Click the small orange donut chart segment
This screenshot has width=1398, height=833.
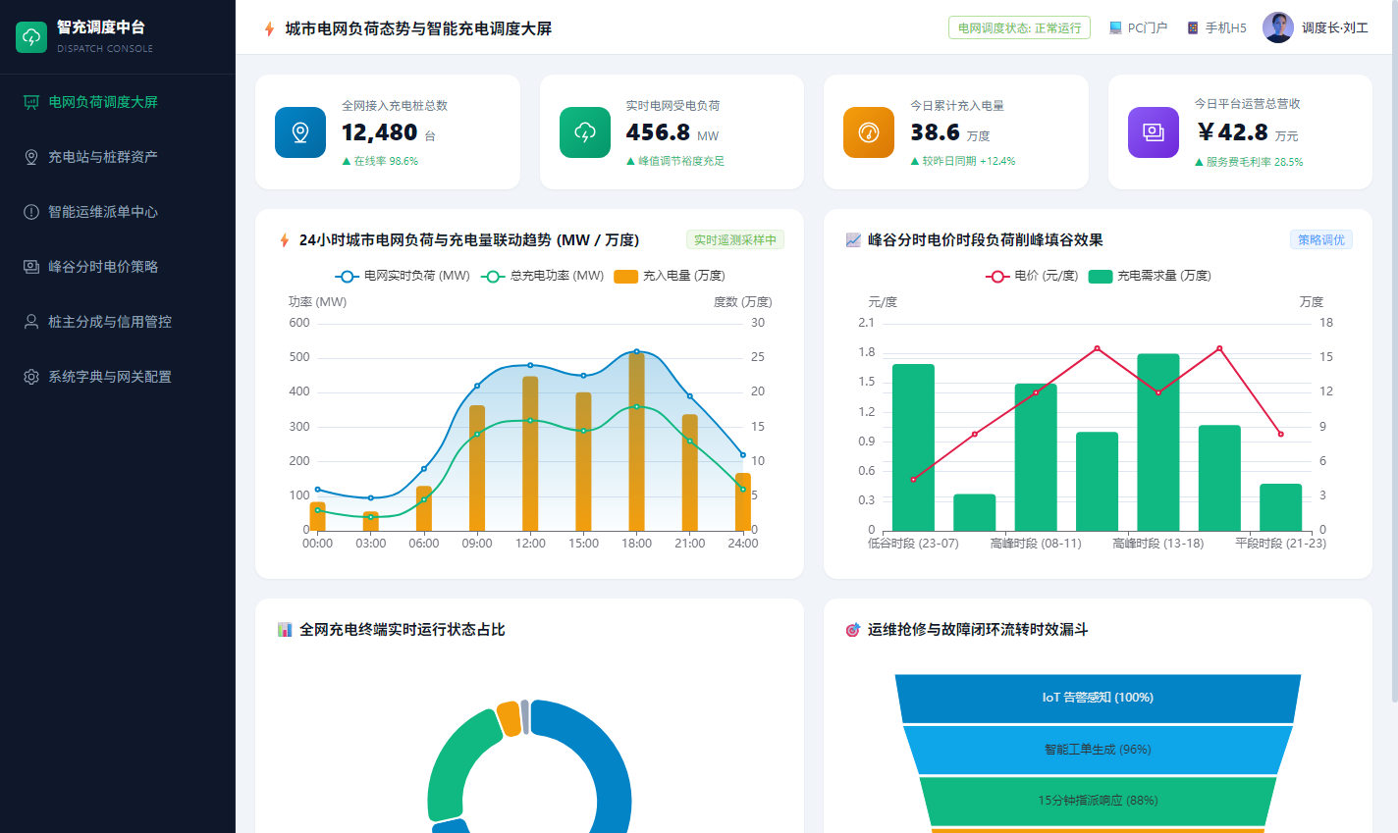pos(509,718)
